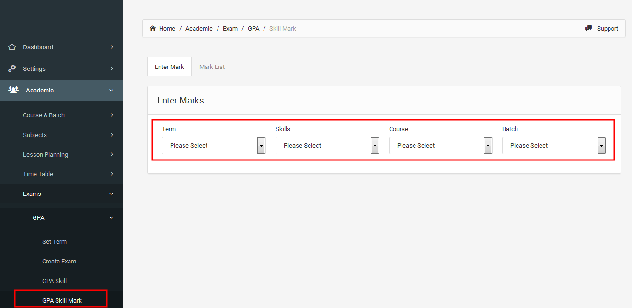Select GPA in the sidebar

pyautogui.click(x=38, y=217)
